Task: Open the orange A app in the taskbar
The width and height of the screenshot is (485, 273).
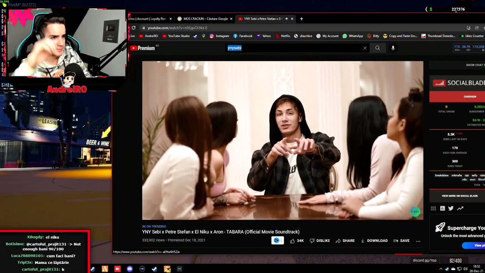Action: tap(105, 269)
